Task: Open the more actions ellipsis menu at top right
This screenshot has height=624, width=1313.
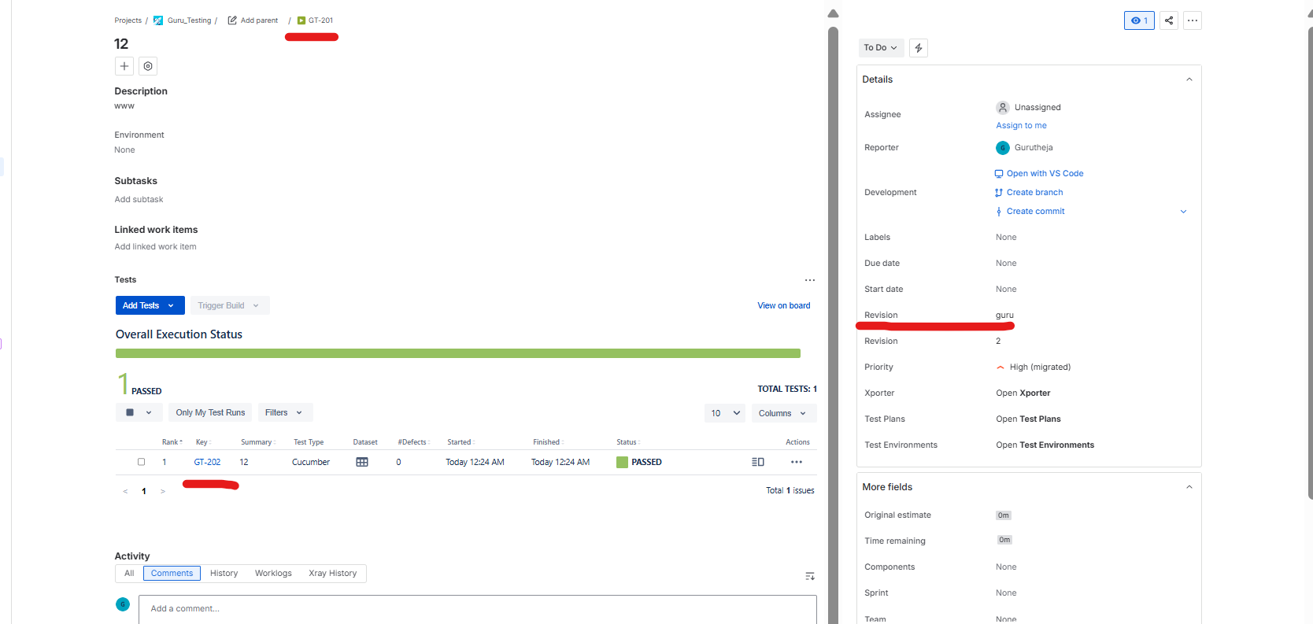Action: pos(1193,20)
